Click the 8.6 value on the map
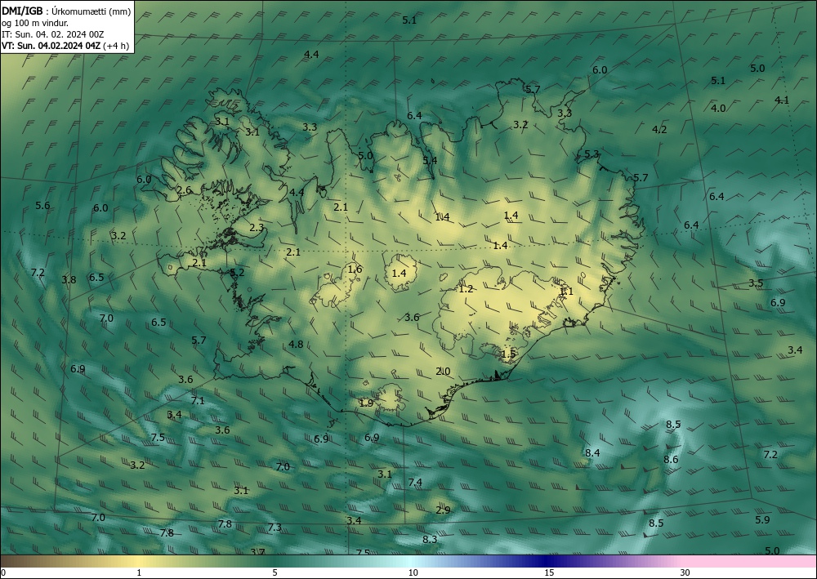Image resolution: width=817 pixels, height=579 pixels. coord(671,459)
